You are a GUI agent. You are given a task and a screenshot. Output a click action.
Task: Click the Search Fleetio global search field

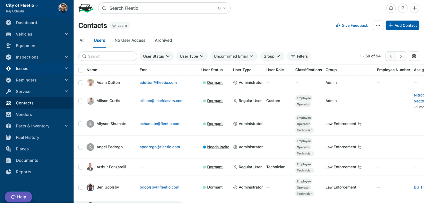click(164, 8)
